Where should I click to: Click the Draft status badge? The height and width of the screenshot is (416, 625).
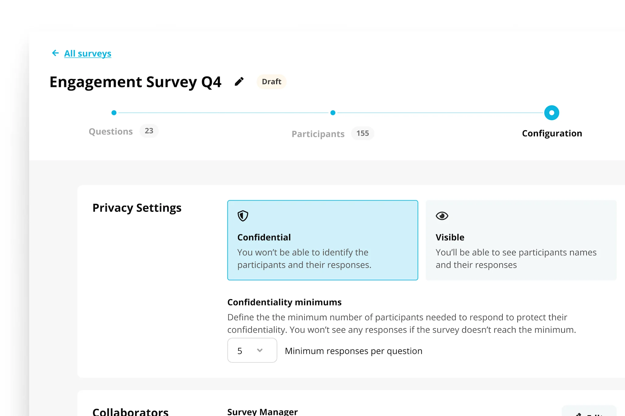click(x=271, y=82)
